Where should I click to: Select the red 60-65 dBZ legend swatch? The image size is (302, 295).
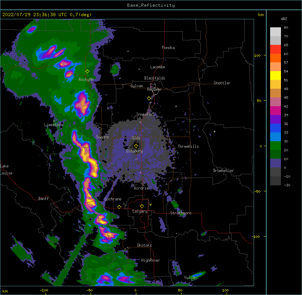275,49
